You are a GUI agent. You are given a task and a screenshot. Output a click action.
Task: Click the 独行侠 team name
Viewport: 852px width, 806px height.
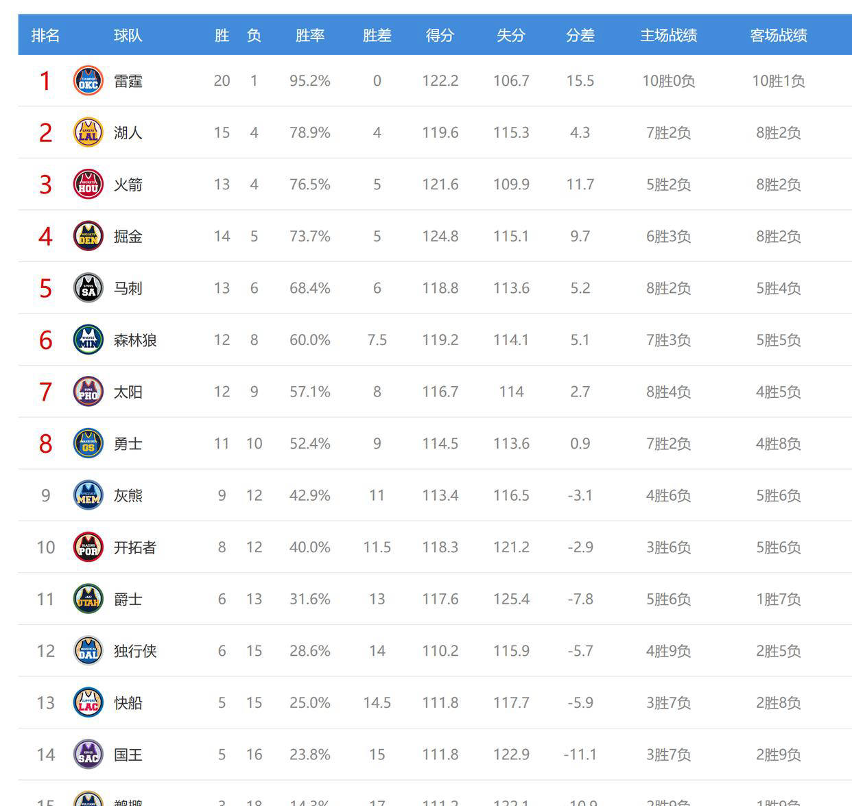pyautogui.click(x=135, y=651)
